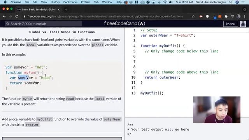Bookmark this page with the star icon

coord(193,16)
